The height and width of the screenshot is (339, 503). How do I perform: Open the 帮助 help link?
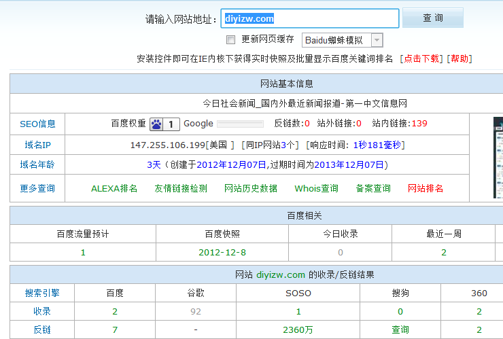point(459,58)
